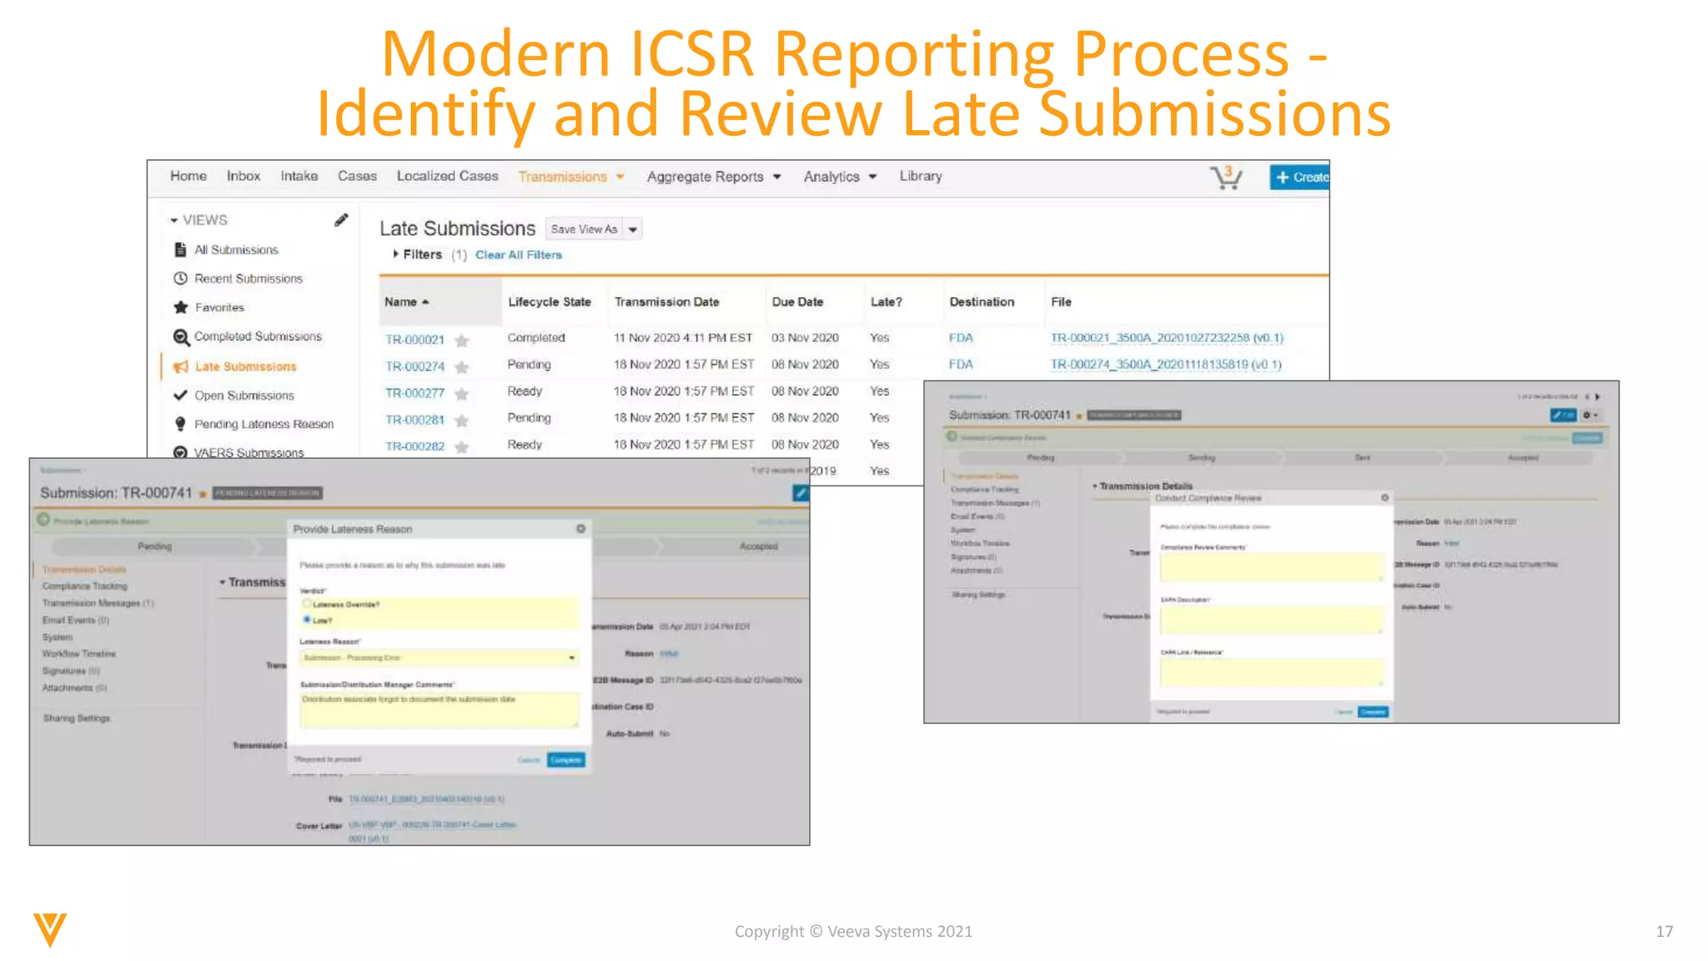Click the clock icon for Recent Submissions

click(180, 279)
